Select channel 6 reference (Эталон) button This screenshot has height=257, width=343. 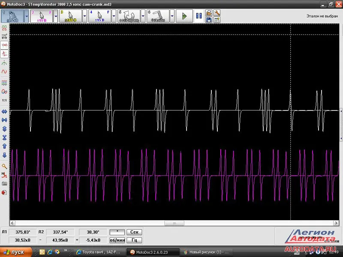[x=158, y=16]
